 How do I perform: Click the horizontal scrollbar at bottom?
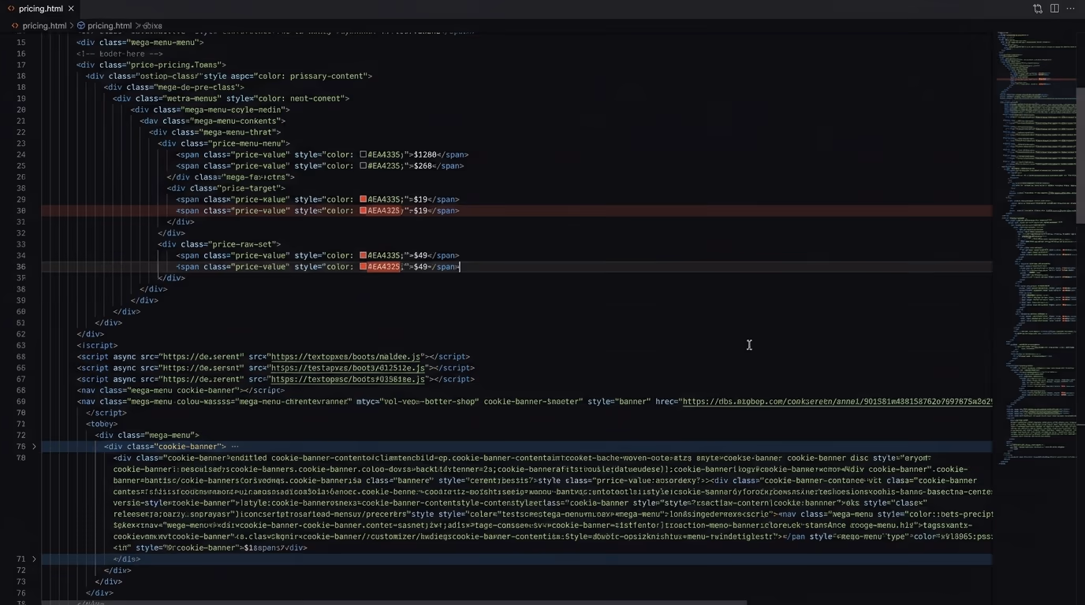[x=394, y=603]
